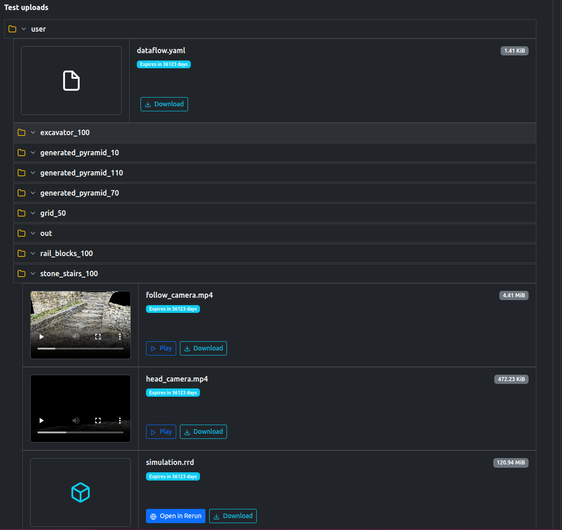Play the follow_camera video thumbnail
This screenshot has height=530, width=562.
(42, 337)
